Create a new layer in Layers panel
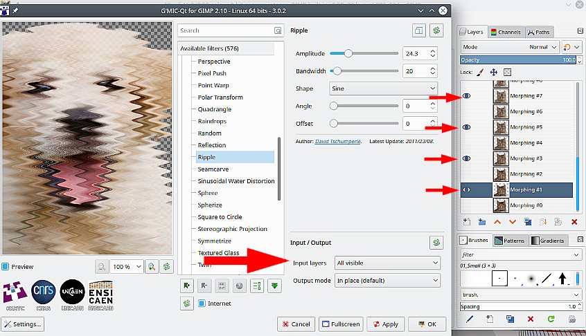The height and width of the screenshot is (336, 586). pyautogui.click(x=467, y=222)
